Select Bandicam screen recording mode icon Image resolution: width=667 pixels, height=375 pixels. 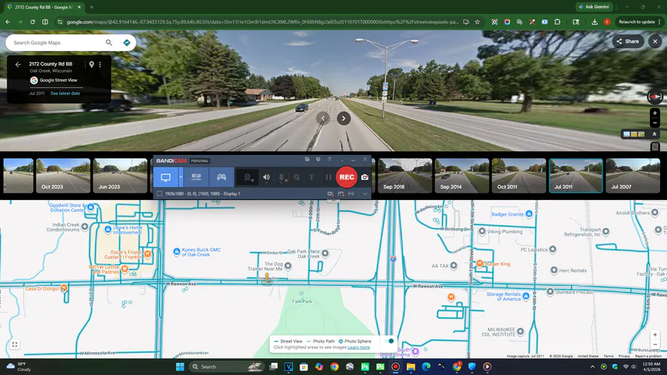click(165, 177)
